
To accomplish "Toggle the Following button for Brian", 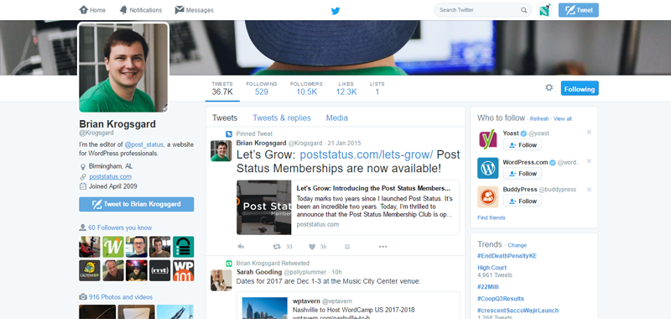I will 580,88.
